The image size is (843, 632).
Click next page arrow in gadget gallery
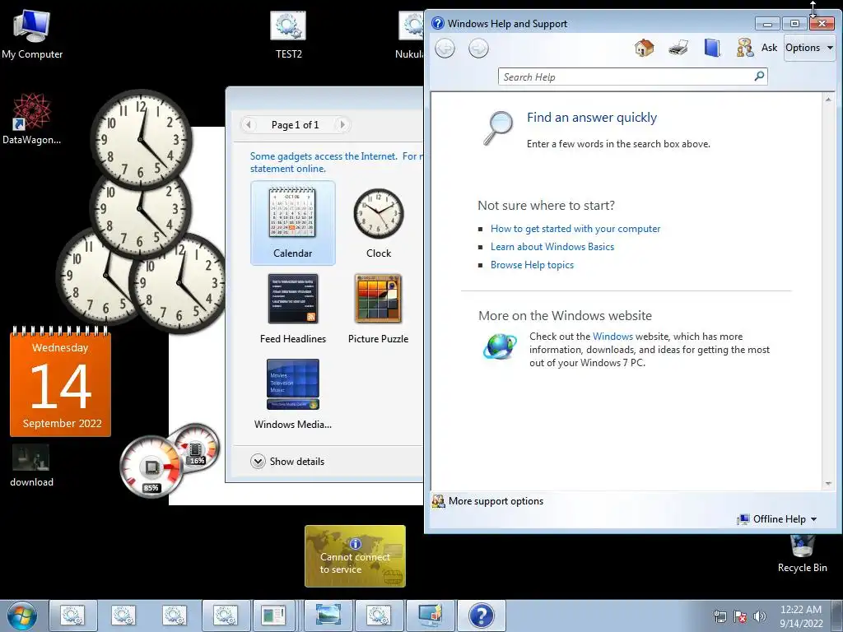[x=342, y=125]
